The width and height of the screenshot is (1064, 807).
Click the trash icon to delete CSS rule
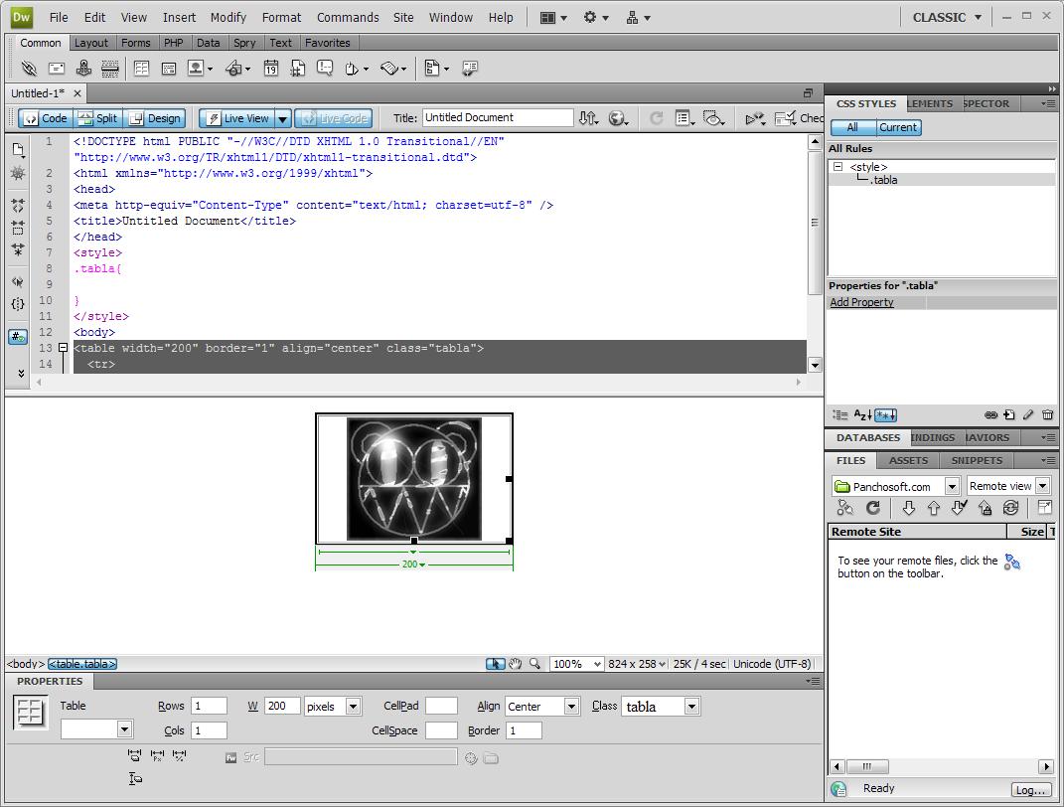[x=1047, y=415]
